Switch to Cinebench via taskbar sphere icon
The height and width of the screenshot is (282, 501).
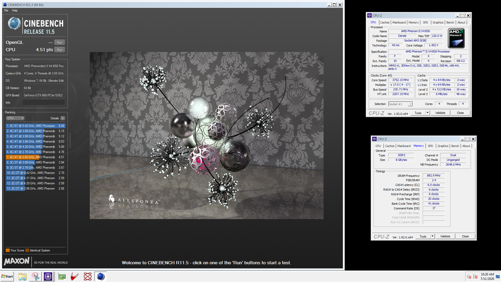[x=101, y=277]
